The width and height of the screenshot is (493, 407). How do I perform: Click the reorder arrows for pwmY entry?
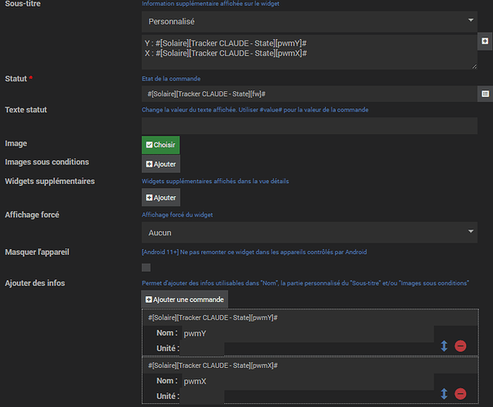[x=444, y=346]
